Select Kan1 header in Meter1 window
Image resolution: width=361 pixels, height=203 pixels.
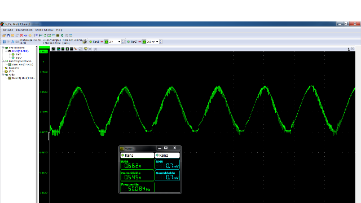click(x=137, y=156)
